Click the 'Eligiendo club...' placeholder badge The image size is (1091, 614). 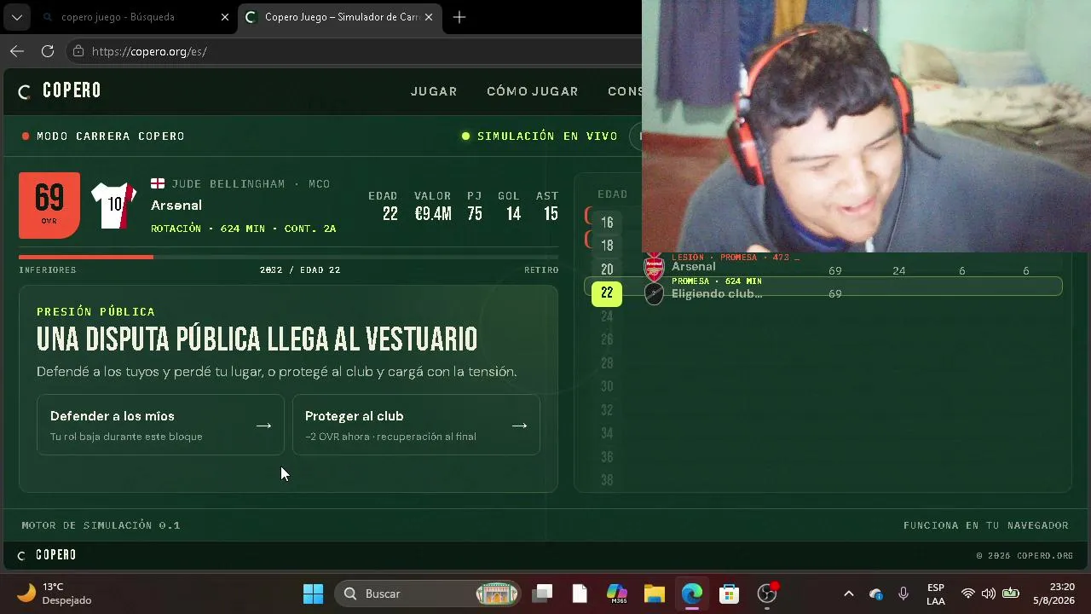[x=654, y=293]
